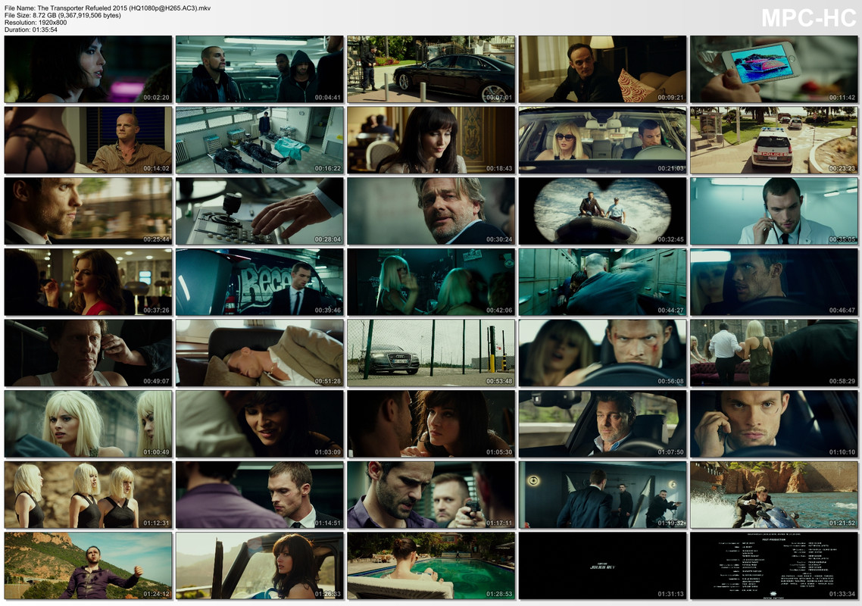Choose the frame at 00:42:06
Screen dimensions: 862x606
[431, 282]
